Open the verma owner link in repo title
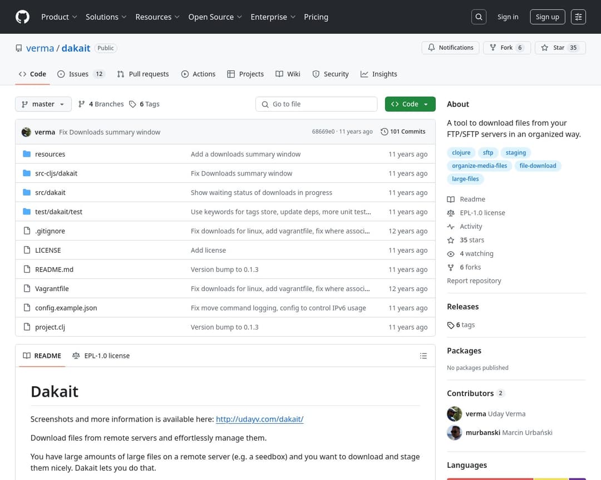Viewport: 601px width, 480px height. tap(40, 48)
